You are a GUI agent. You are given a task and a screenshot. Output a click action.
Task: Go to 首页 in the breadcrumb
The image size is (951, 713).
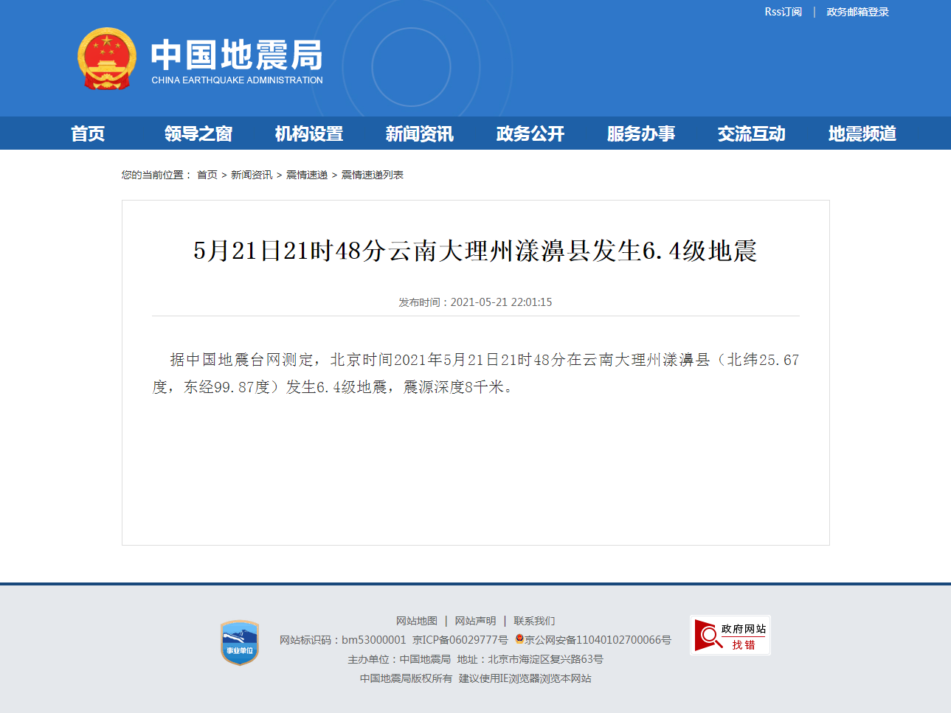pyautogui.click(x=207, y=175)
